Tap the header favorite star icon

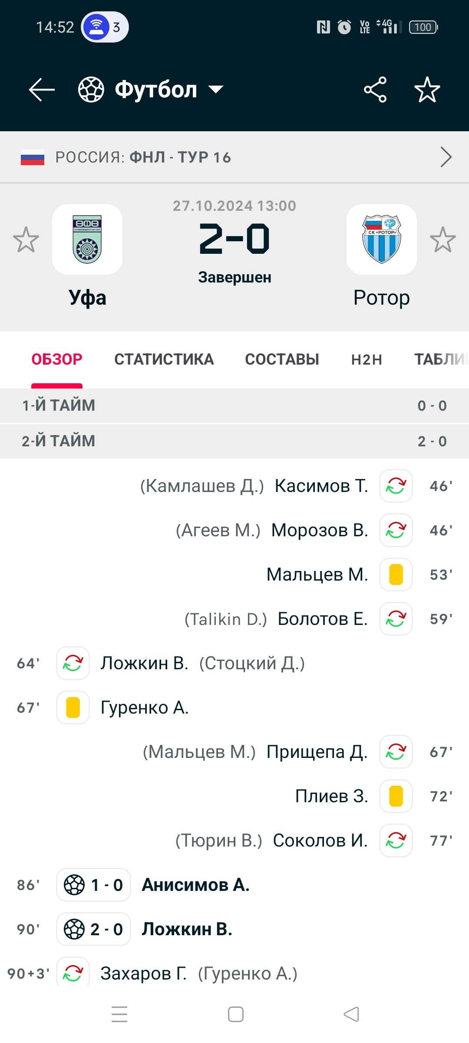[x=427, y=90]
